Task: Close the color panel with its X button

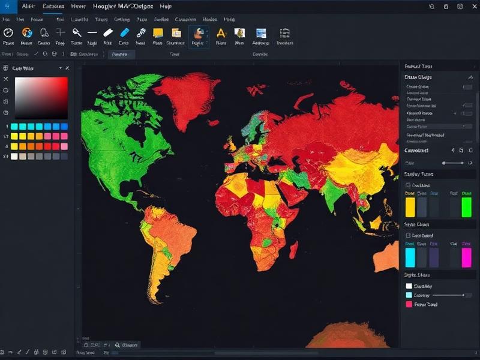Action: 67,68
